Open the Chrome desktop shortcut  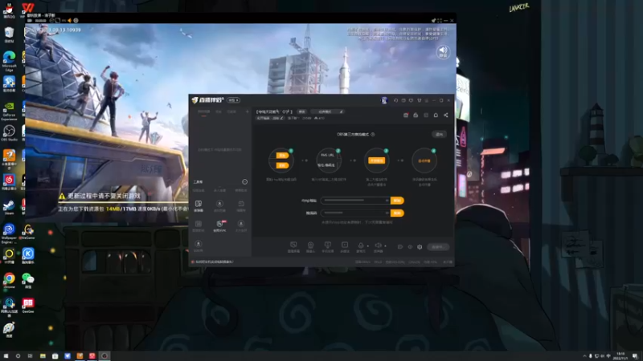pos(9,281)
